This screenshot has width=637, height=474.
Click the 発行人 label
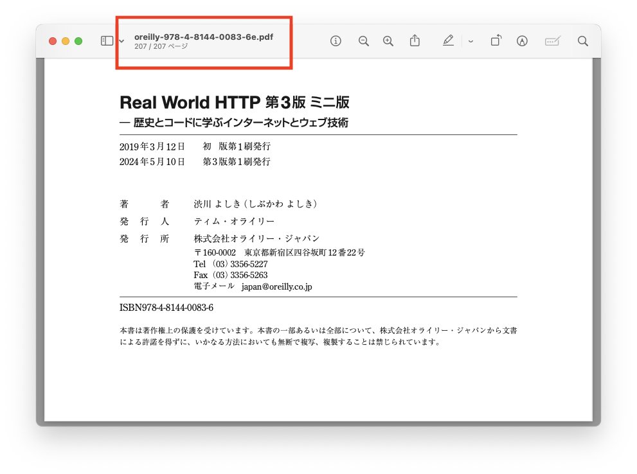click(x=144, y=221)
